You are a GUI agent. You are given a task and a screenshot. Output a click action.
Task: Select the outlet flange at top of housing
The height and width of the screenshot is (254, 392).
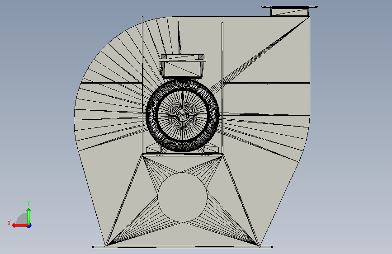pyautogui.click(x=290, y=10)
